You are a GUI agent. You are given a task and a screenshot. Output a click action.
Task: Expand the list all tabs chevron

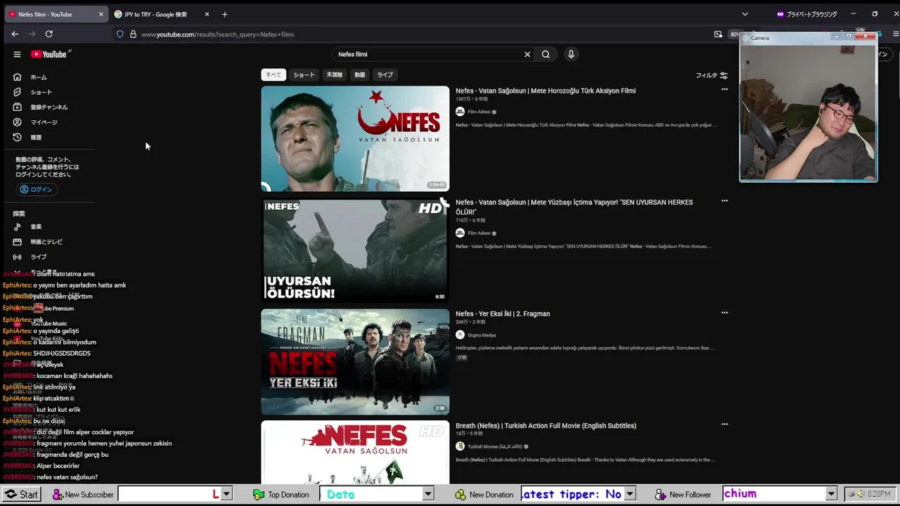(x=745, y=14)
